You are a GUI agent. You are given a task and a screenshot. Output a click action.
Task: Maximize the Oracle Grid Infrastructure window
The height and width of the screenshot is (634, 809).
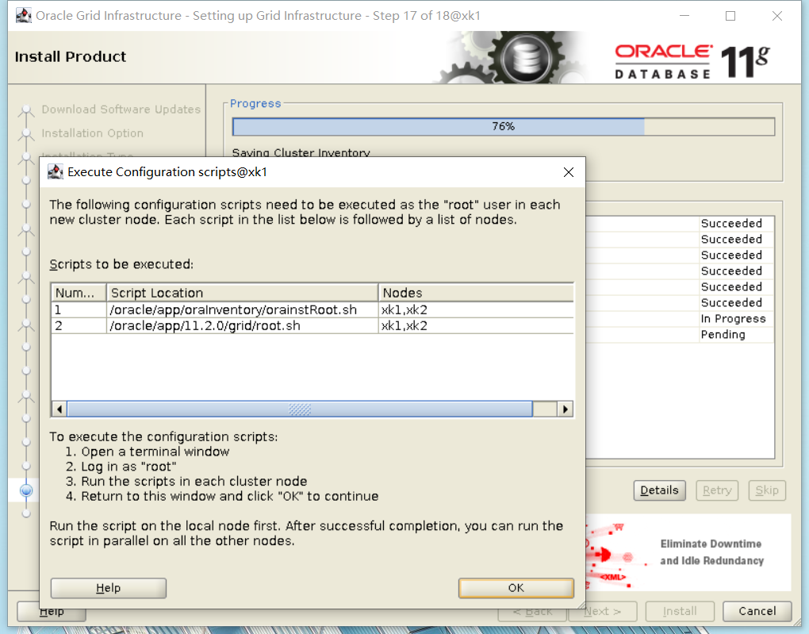(730, 16)
